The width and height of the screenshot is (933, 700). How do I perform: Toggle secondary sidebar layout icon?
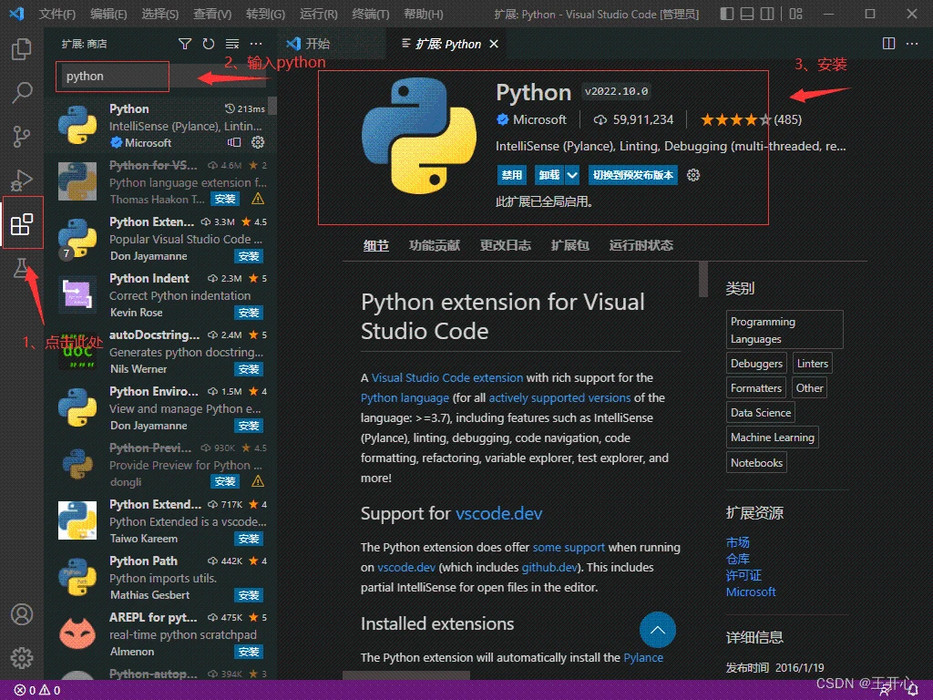point(767,14)
